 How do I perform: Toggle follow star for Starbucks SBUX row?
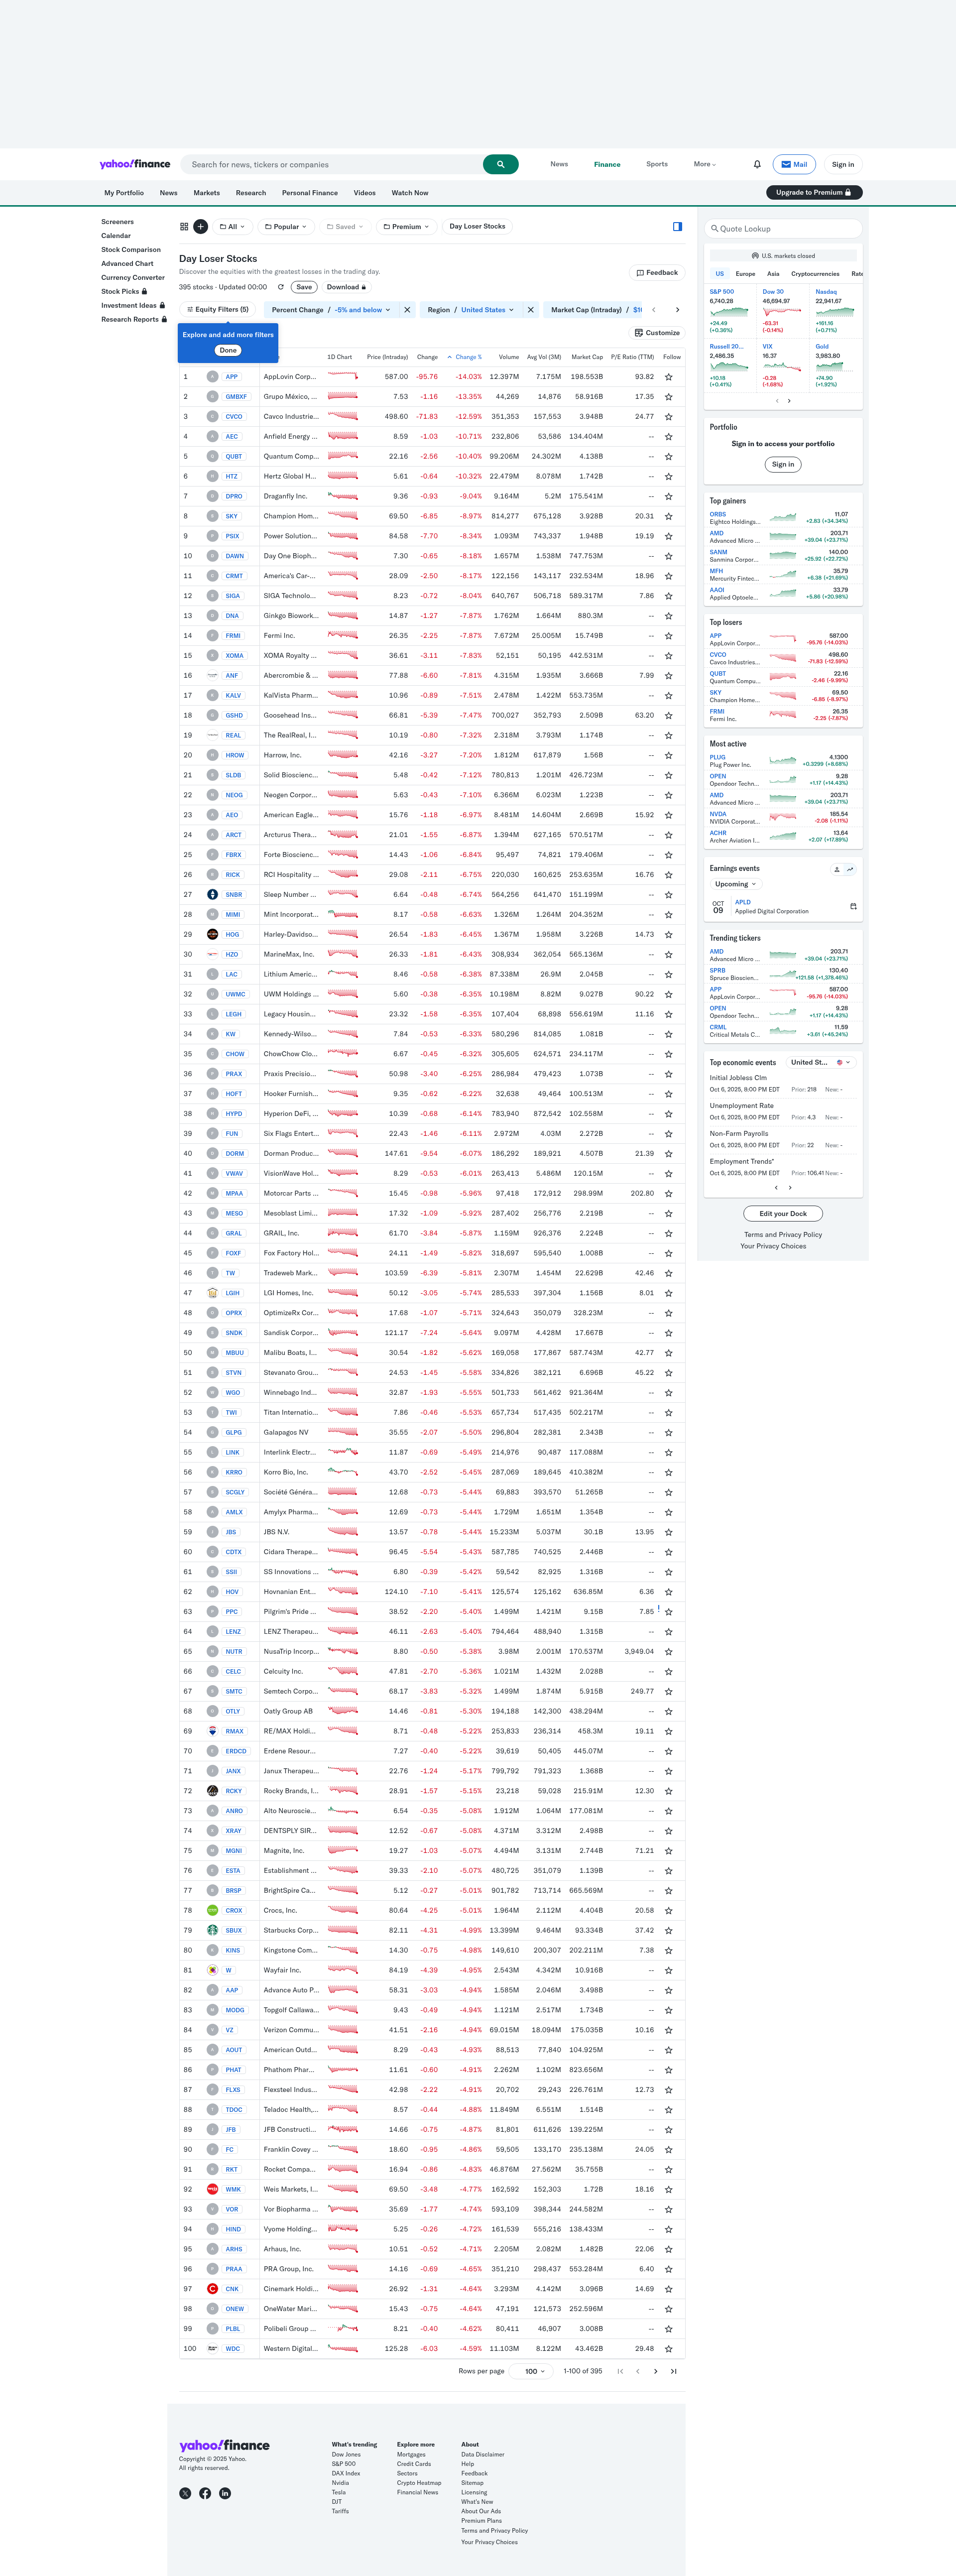click(668, 1930)
